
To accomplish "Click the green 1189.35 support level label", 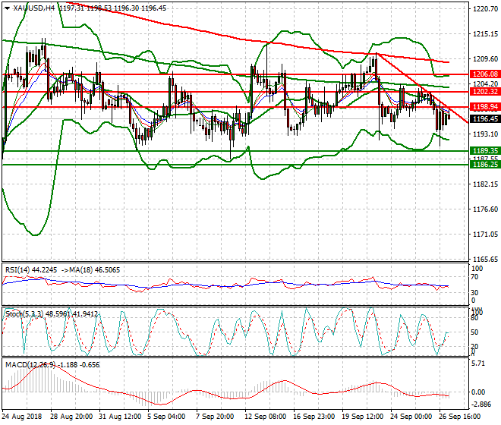I will [485, 151].
